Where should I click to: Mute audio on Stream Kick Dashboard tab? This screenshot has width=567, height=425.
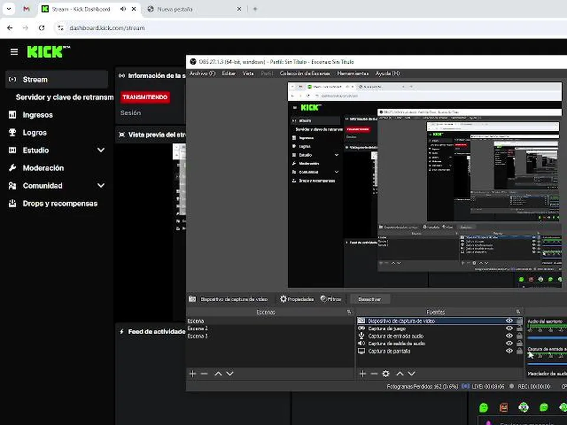pos(123,9)
